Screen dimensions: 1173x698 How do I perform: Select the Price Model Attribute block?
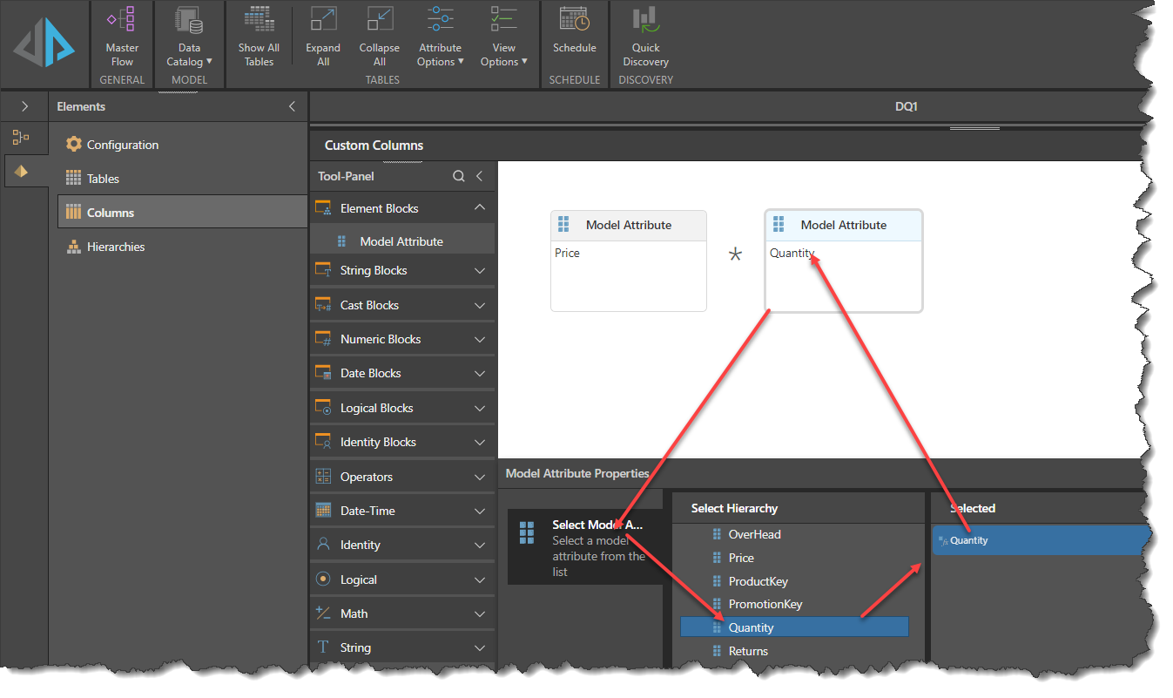(628, 260)
